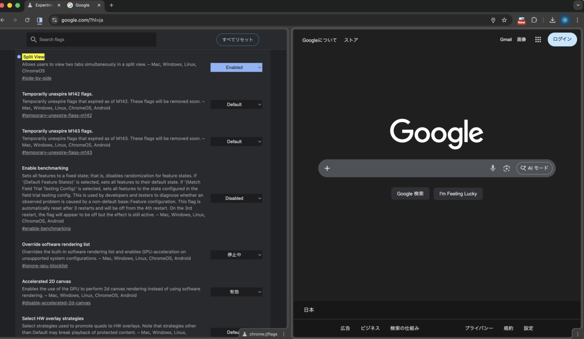Open dropdown for Temporarily unexpire M142 flags
584x339 pixels.
pyautogui.click(x=236, y=104)
